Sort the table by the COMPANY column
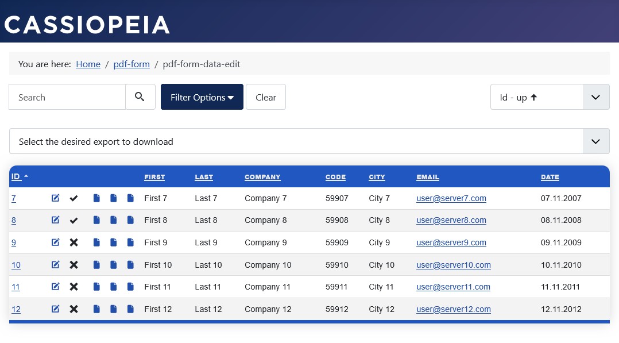Image resolution: width=619 pixels, height=343 pixels. (262, 177)
